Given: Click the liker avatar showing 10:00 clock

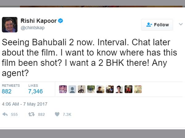Looking at the screenshot, I should pos(129,89).
